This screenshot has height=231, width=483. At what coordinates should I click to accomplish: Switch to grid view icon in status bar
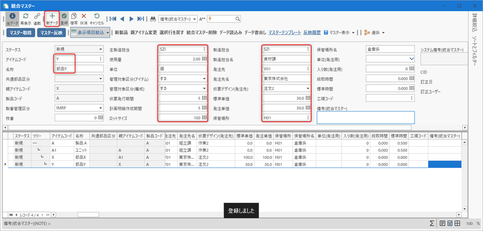(x=458, y=223)
